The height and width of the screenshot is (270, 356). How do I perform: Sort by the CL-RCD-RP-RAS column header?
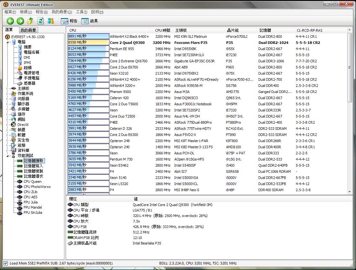pos(320,30)
